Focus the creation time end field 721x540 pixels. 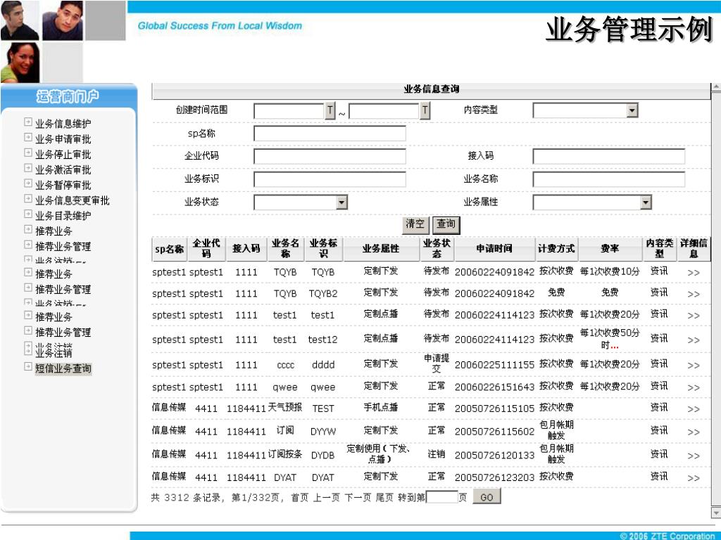point(384,110)
